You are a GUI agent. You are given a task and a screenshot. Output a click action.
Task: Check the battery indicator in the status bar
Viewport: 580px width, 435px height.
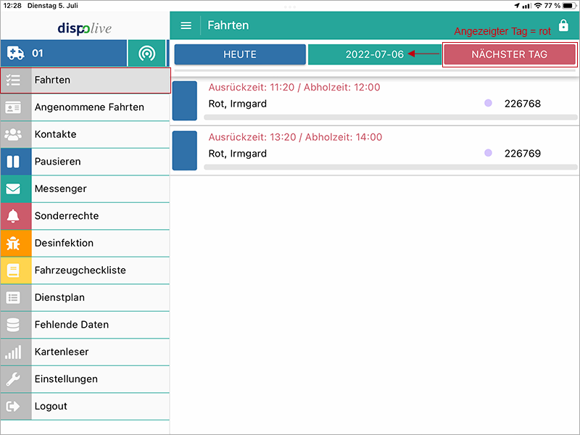point(569,6)
